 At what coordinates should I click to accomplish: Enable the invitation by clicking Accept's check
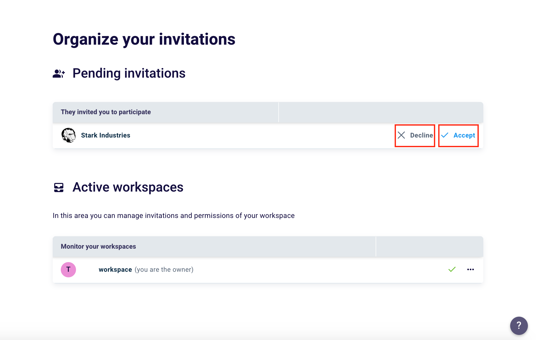445,135
